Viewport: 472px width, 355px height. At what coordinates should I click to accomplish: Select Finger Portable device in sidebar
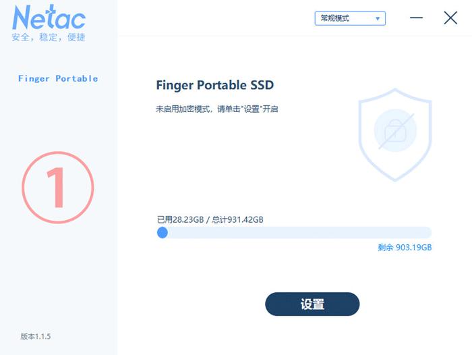58,79
